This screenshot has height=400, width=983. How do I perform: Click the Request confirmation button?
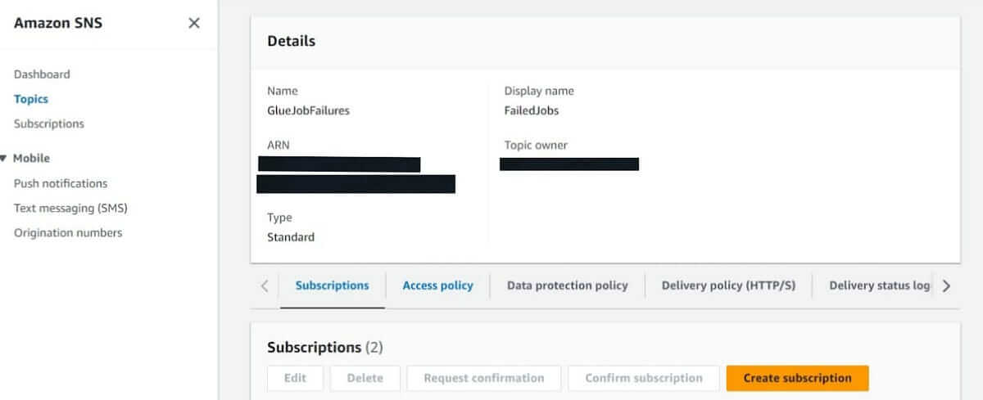483,378
